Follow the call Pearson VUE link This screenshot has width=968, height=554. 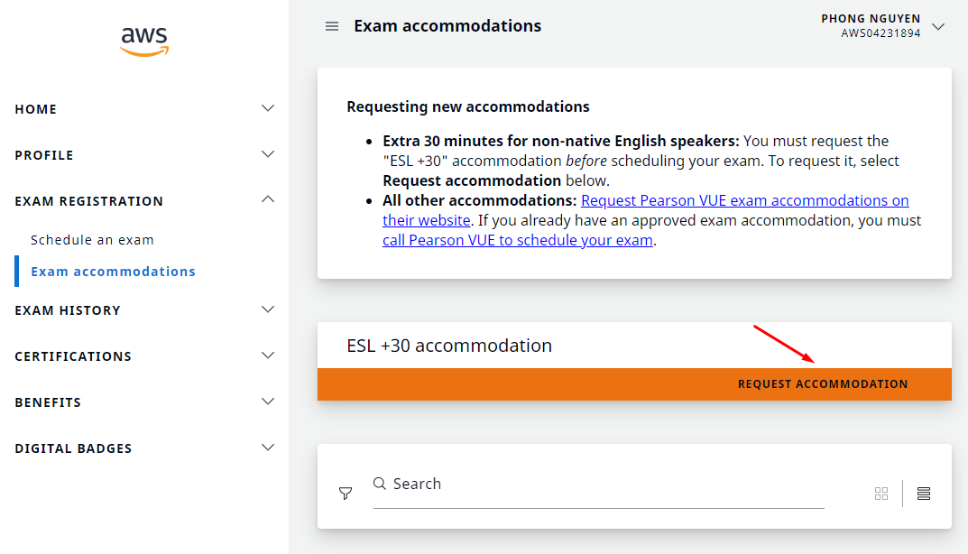[x=517, y=241]
